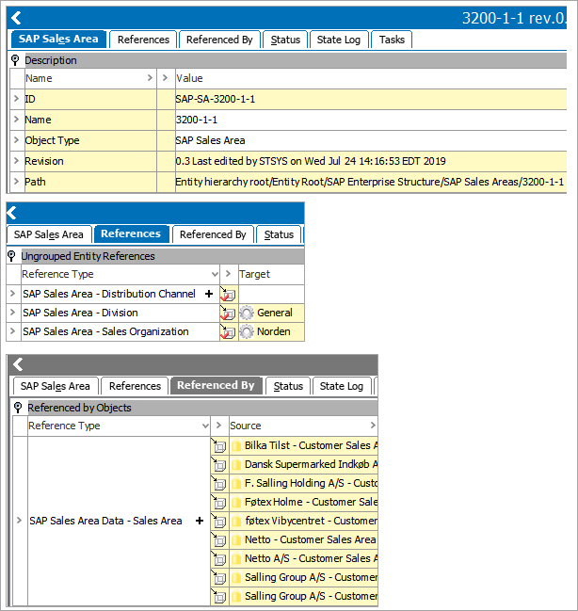Click the arrow in the Source column header
The height and width of the screenshot is (611, 578).
coord(373,426)
